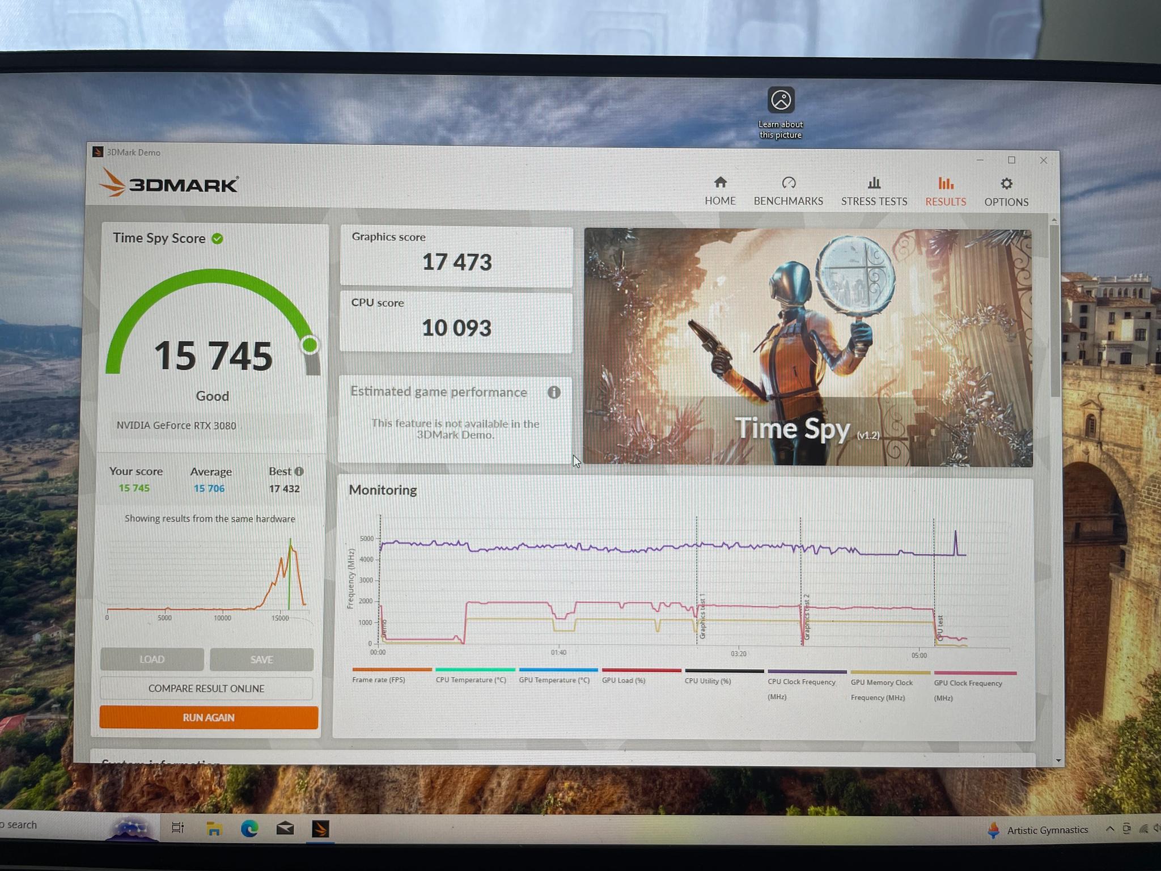This screenshot has width=1161, height=871.
Task: Toggle the Frame rate (FPS) legend
Action: pyautogui.click(x=391, y=675)
